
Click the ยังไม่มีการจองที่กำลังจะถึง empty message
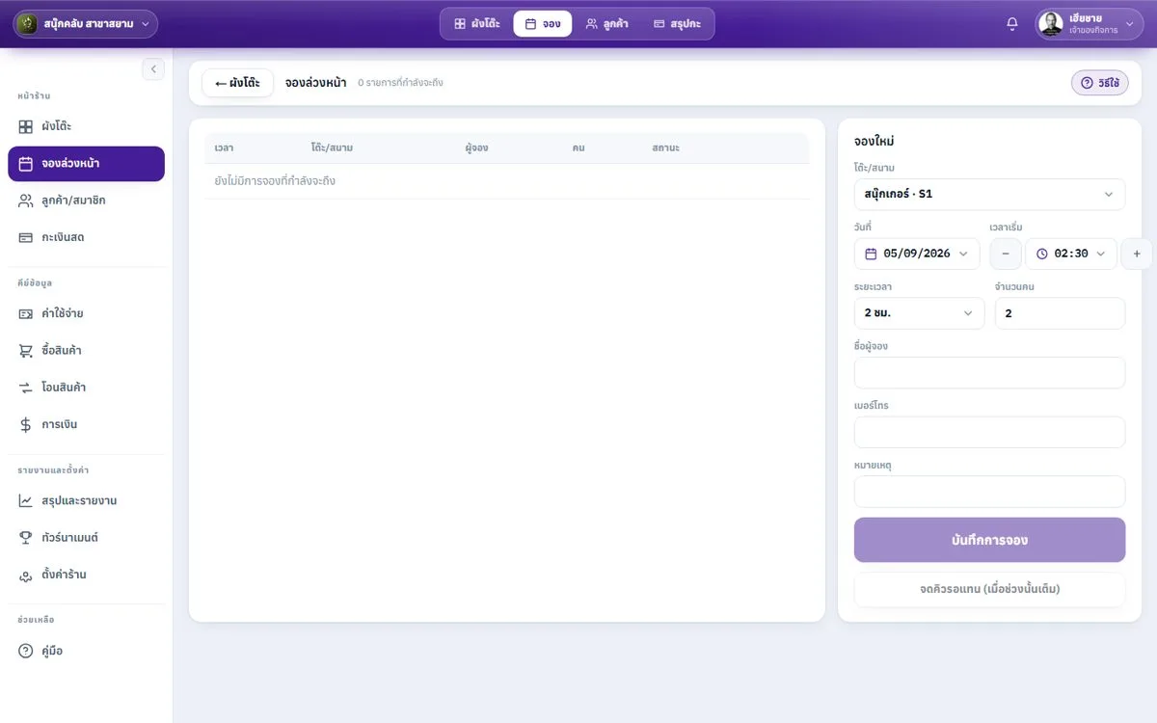pos(275,181)
